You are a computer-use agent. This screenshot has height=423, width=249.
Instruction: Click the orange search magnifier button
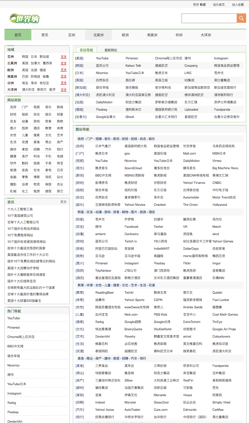[x=241, y=18]
